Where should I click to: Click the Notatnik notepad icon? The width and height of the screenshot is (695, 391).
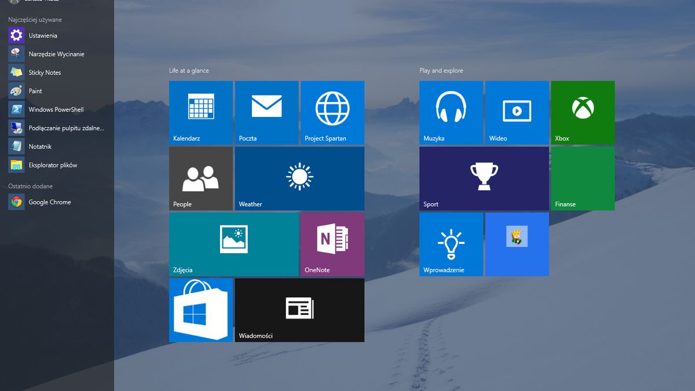click(x=16, y=147)
